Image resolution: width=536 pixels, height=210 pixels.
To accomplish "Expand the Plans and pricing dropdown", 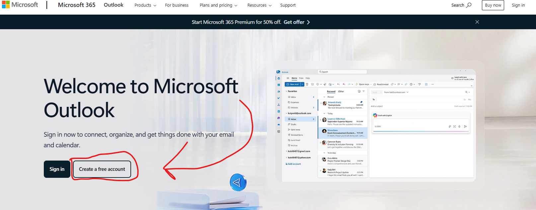I will tap(218, 5).
